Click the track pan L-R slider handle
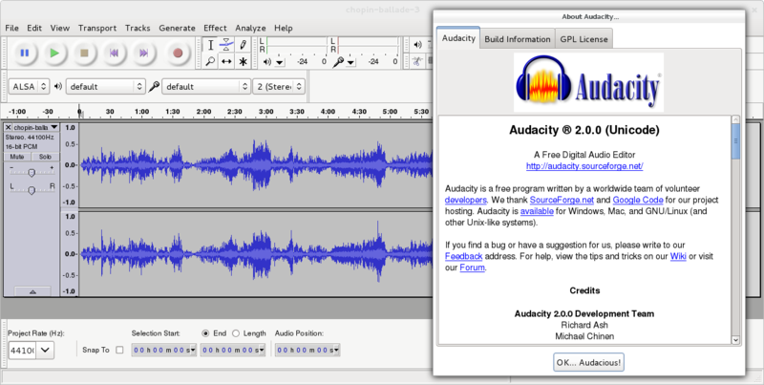The image size is (764, 385). [x=32, y=190]
